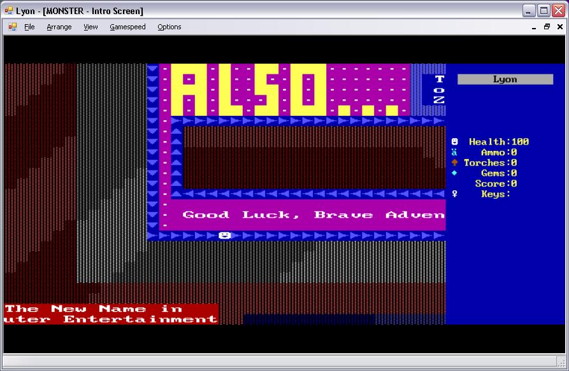Click the 'Score:0' text
The image size is (569, 371).
click(x=496, y=184)
